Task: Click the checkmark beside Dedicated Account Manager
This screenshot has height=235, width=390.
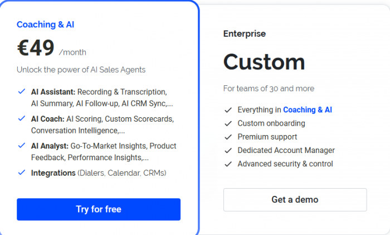Action: point(227,150)
